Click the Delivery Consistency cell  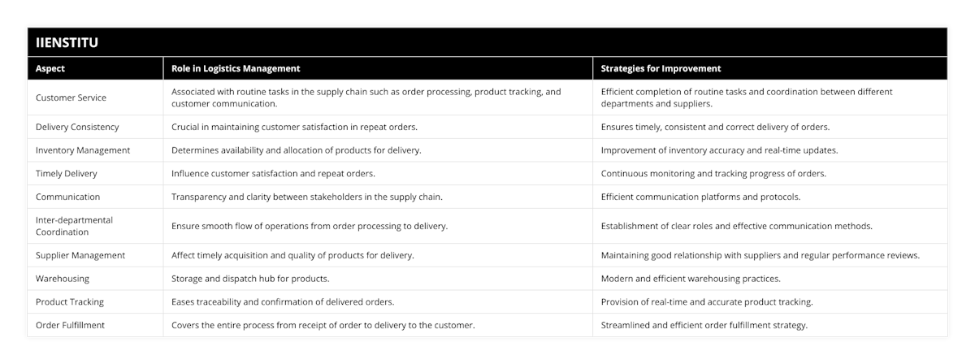77,127
